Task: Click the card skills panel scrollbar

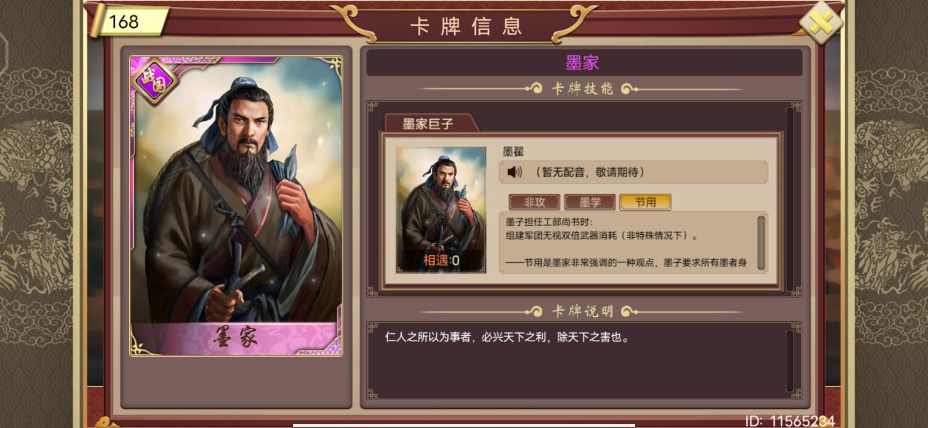Action: tap(790, 199)
